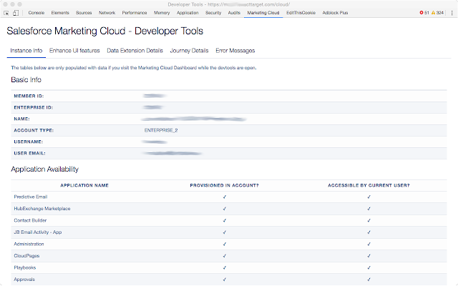
Task: Open the Data Extension Details tab
Action: (135, 51)
